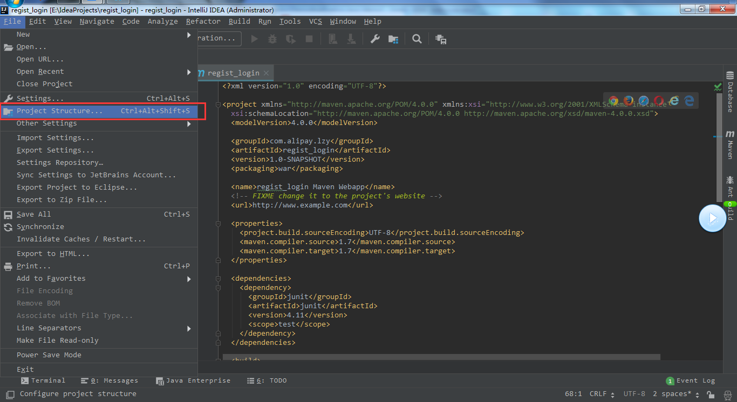Open the Window menu

343,22
